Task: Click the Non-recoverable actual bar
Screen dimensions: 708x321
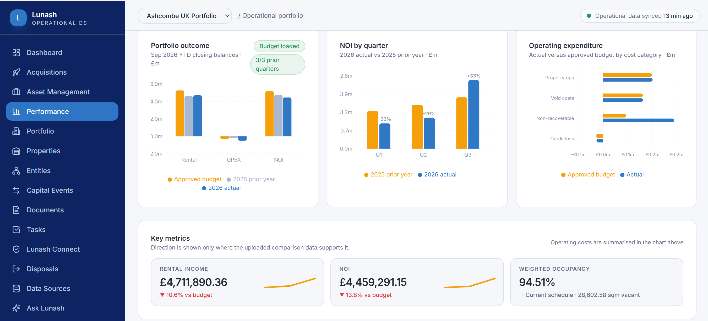Action: tap(638, 120)
